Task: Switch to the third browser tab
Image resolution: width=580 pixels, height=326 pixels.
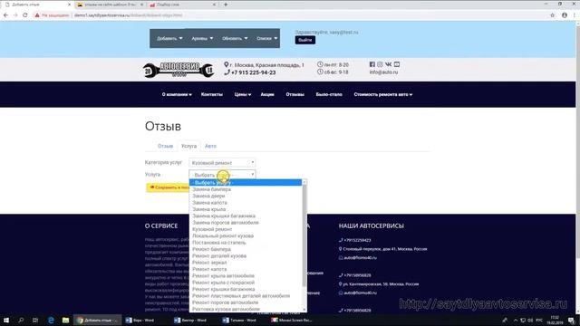Action: tap(182, 5)
